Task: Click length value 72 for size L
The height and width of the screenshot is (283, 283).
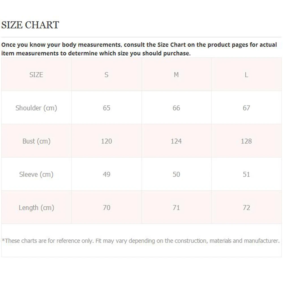Action: click(246, 207)
